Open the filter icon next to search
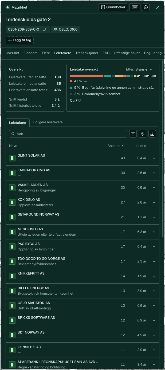The width and height of the screenshot is (165, 370). click(133, 134)
